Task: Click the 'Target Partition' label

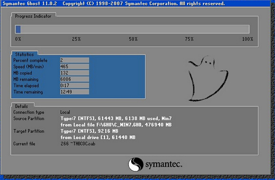Action: tap(29, 131)
